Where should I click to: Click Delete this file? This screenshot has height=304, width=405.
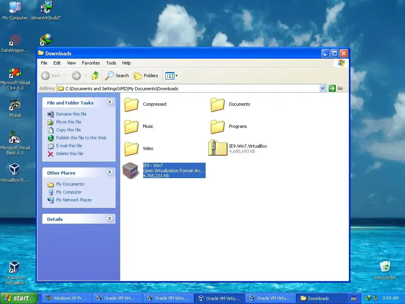(x=70, y=154)
